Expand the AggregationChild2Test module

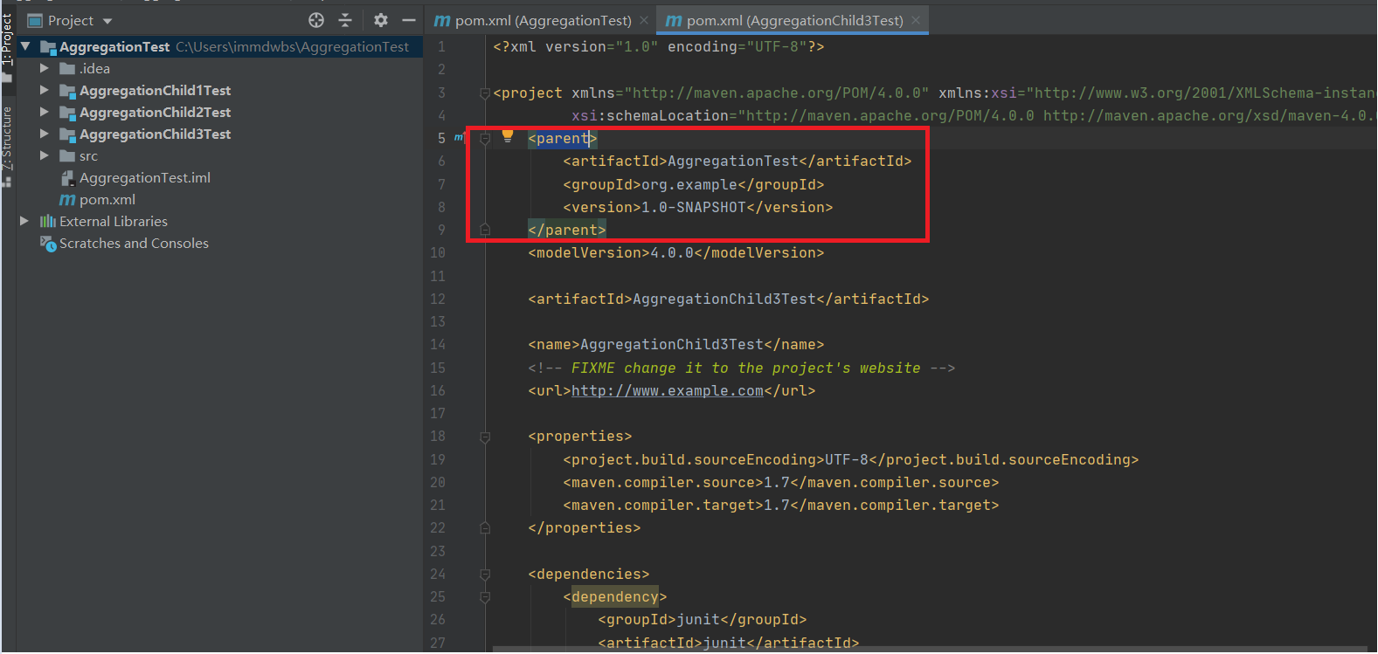pyautogui.click(x=44, y=112)
